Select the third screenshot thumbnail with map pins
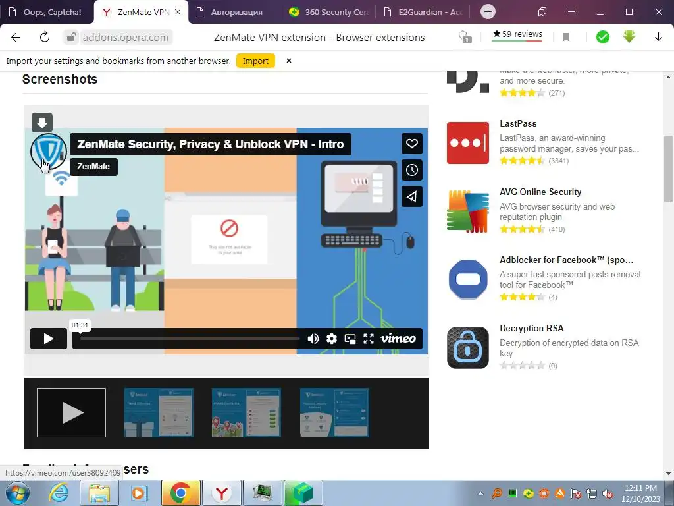Image resolution: width=674 pixels, height=506 pixels. [246, 412]
